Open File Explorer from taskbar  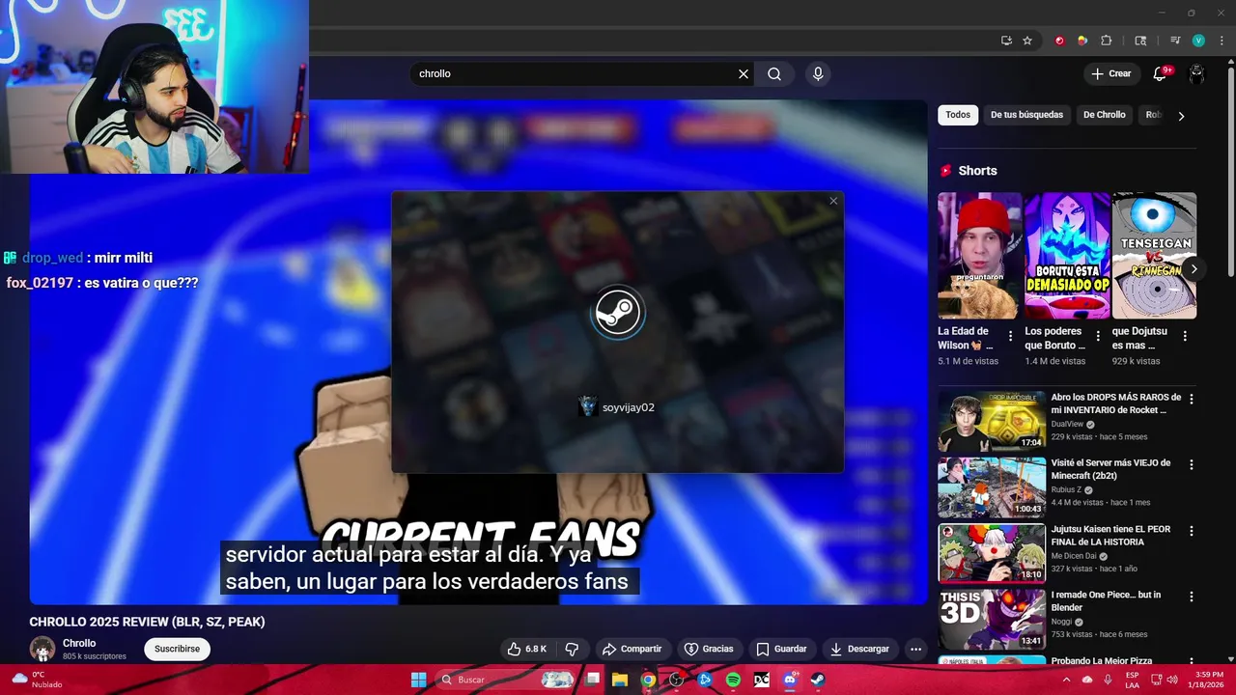click(620, 680)
